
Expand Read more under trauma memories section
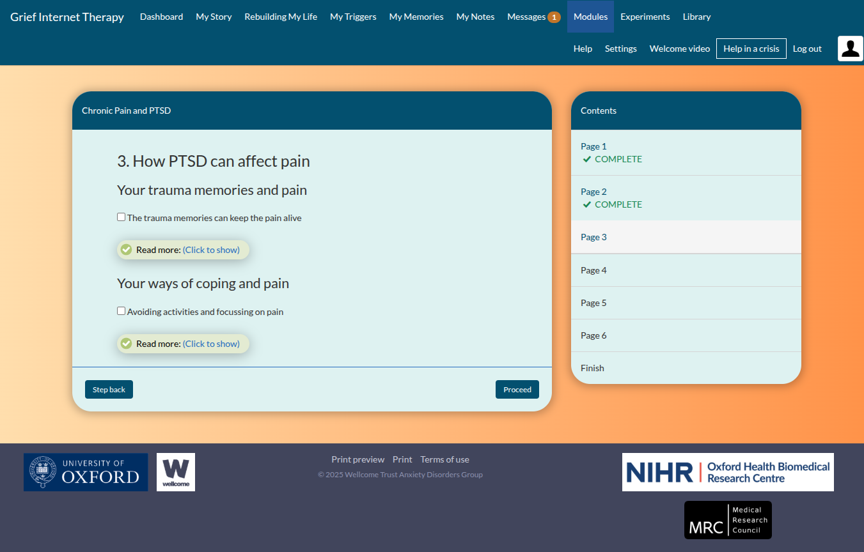click(211, 250)
